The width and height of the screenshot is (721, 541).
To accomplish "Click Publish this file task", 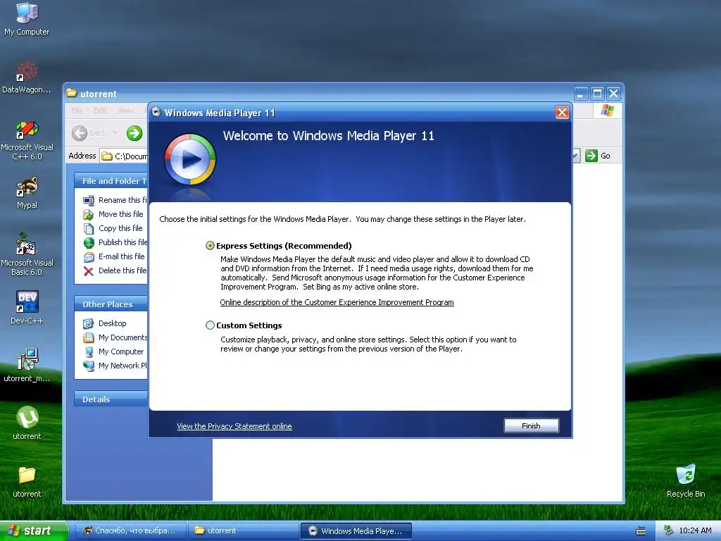I will [115, 242].
